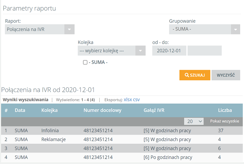Screen dimensions: 244x164
Task: Click the start date field 2020-12-01
Action: click(x=169, y=51)
